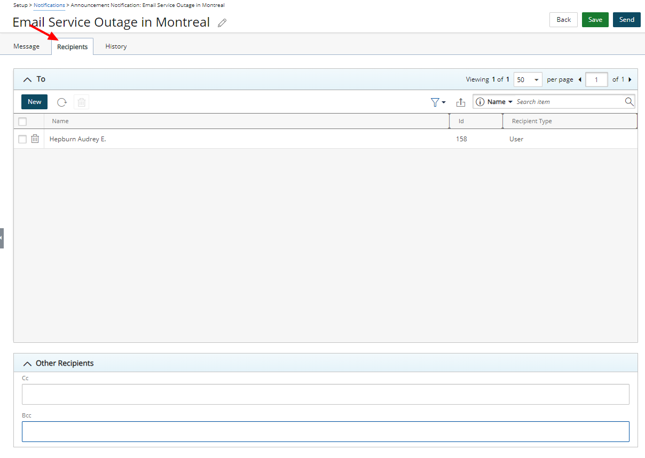Click the Save button
The image size is (645, 458).
click(x=595, y=20)
